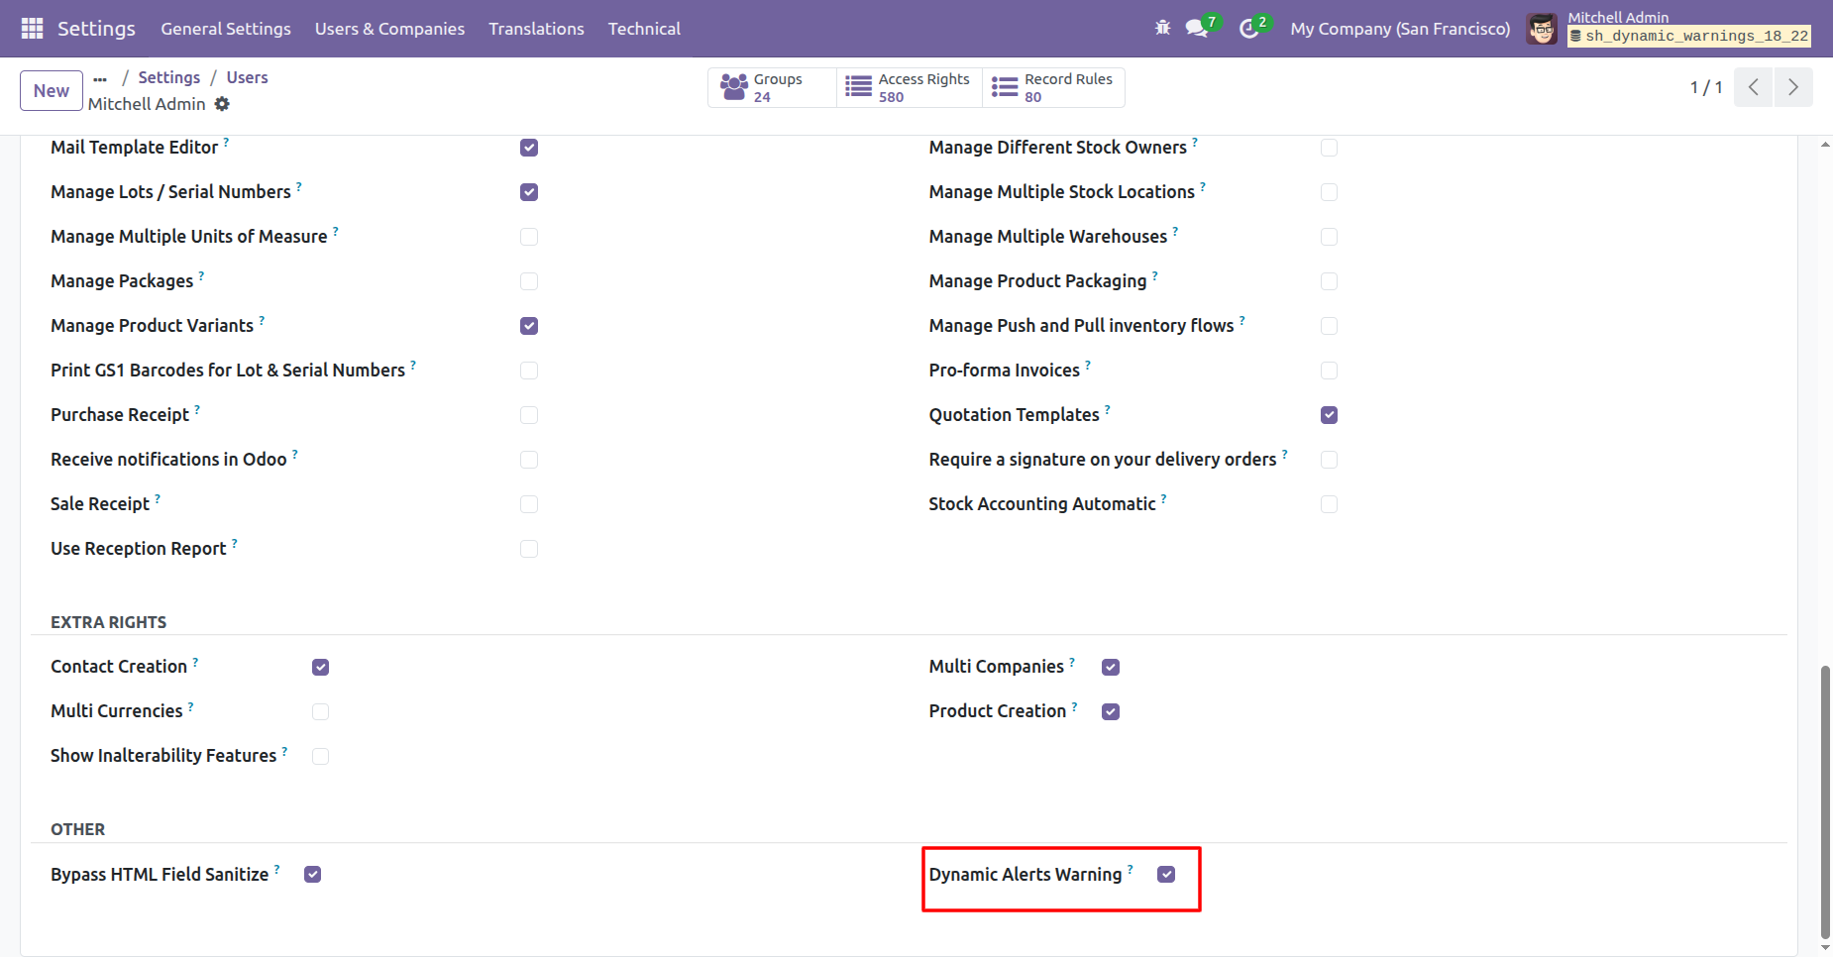This screenshot has width=1833, height=957.
Task: Click the New button
Action: 52,91
